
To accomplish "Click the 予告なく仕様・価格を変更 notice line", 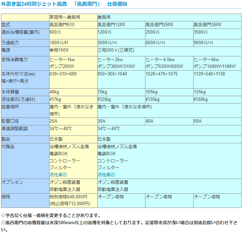I will point(51,215).
